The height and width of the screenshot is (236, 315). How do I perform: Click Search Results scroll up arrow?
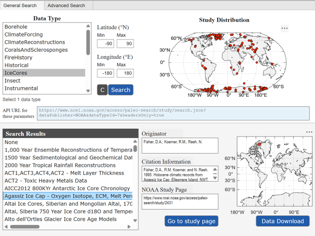click(x=135, y=141)
